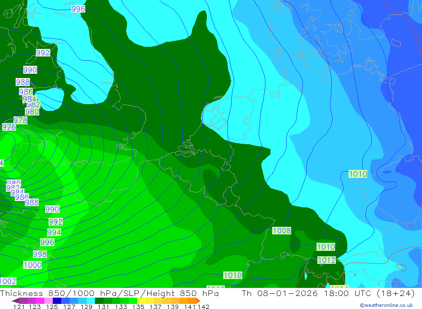This screenshot has height=309, width=422.
Task: Click the 135 value on the legend scale
Action: tap(138, 307)
